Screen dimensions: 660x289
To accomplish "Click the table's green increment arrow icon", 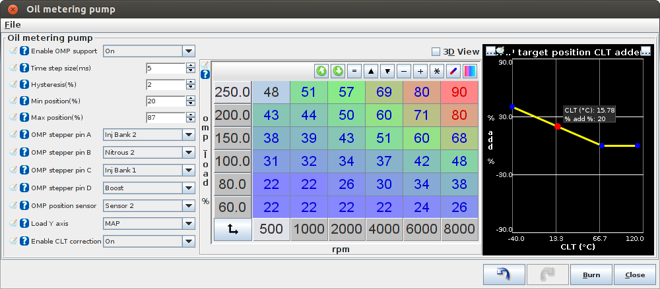I will point(321,71).
